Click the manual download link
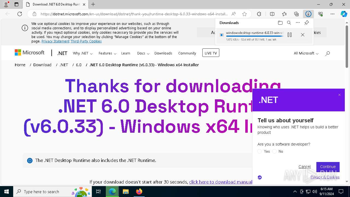 pyautogui.click(x=221, y=182)
